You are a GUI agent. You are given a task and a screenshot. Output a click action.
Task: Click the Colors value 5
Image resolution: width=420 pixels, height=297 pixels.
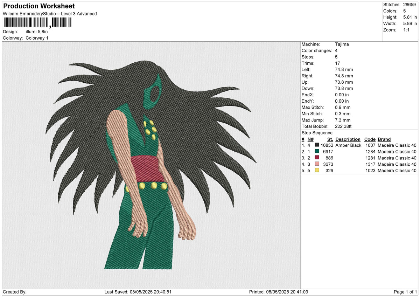405,11
